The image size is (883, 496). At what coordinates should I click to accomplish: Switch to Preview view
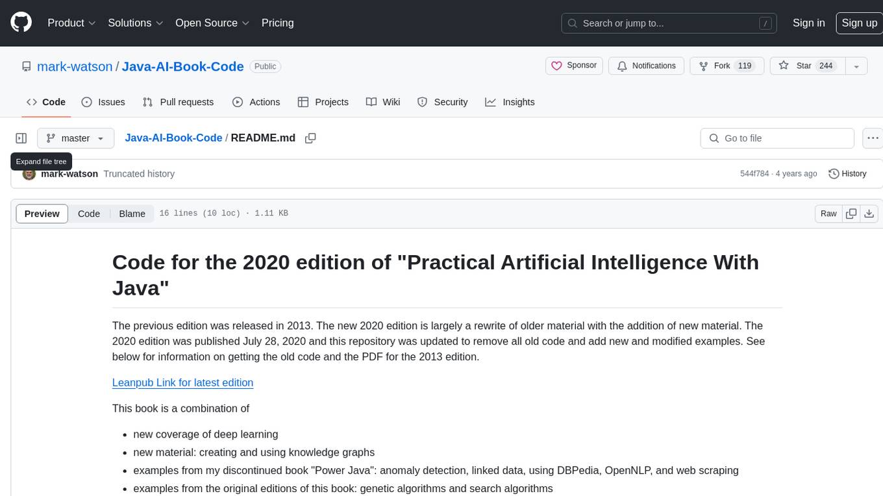[42, 214]
